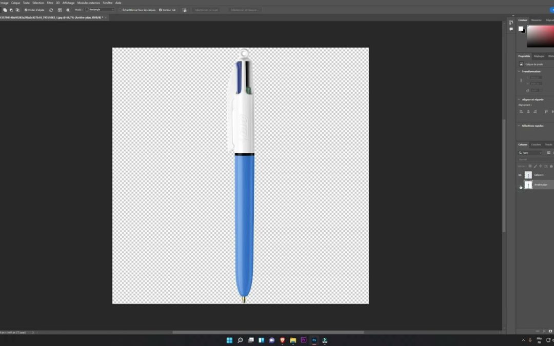Open the Filtre menu
Screen dimensions: 554x346
click(50, 3)
